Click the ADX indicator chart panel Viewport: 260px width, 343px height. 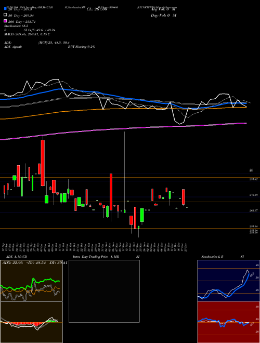(31, 281)
